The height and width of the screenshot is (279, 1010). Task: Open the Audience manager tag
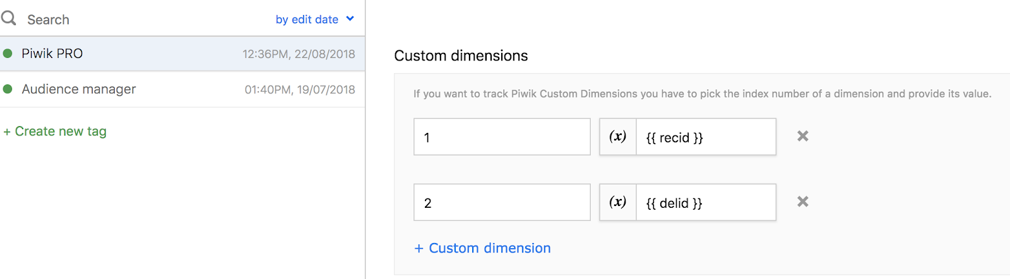(x=182, y=89)
